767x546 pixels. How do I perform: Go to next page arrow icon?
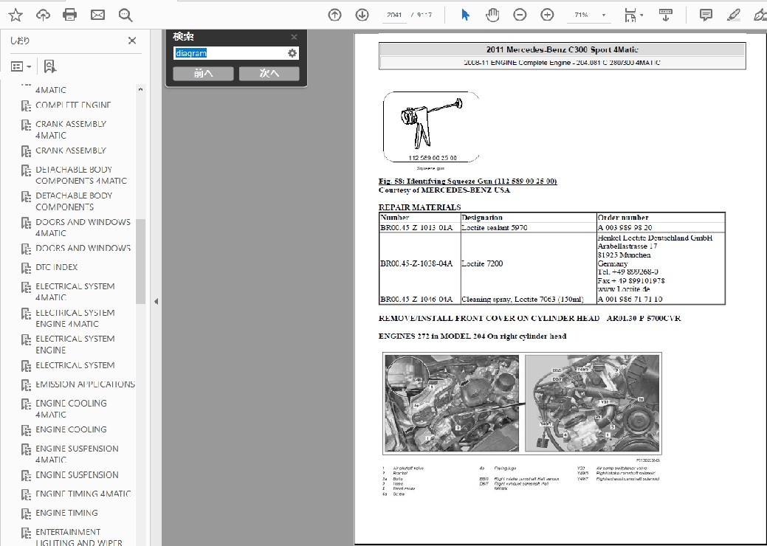362,15
